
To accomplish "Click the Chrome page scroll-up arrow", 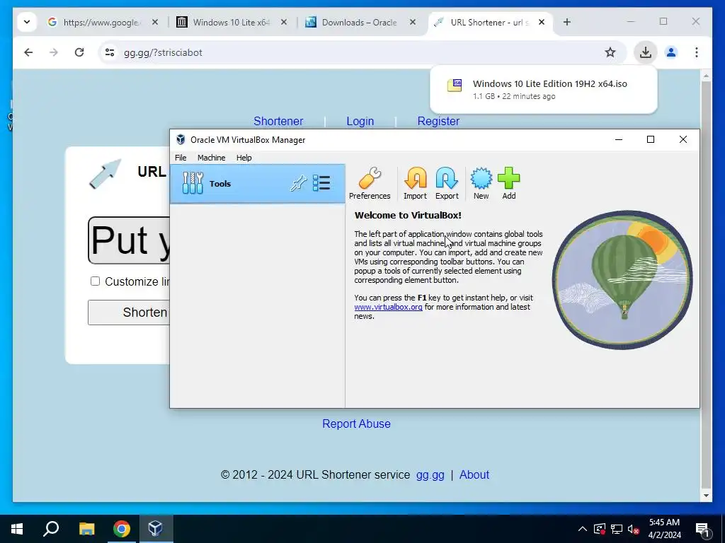I will tap(706, 76).
